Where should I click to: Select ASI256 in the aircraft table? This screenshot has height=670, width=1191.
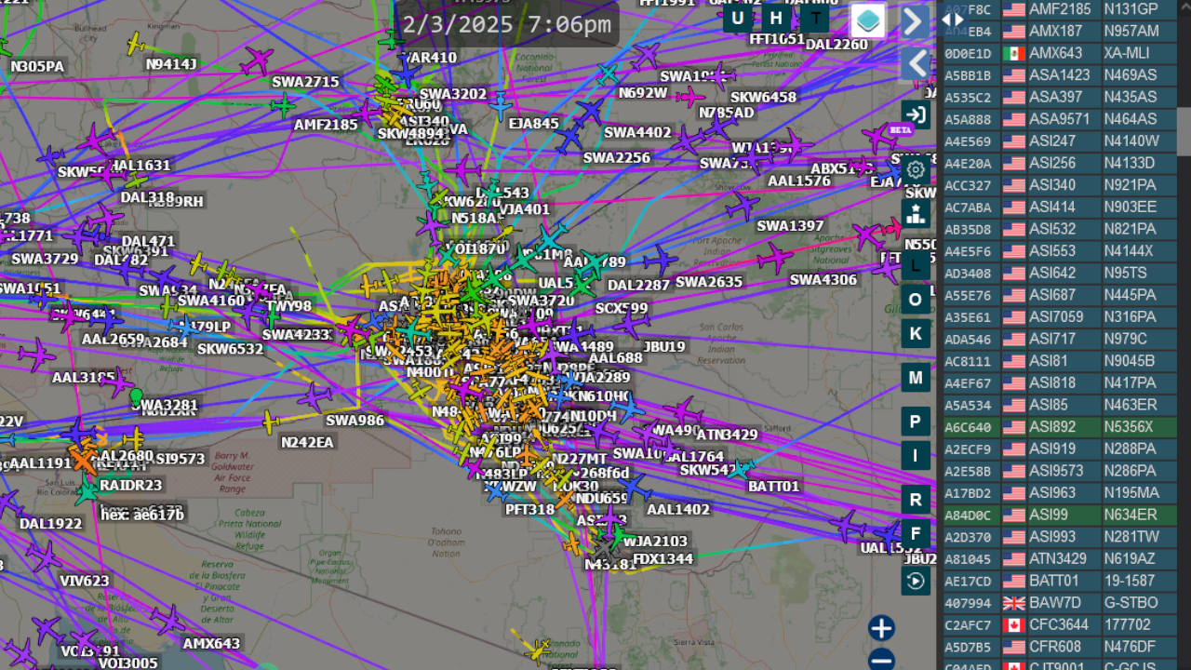click(1060, 163)
